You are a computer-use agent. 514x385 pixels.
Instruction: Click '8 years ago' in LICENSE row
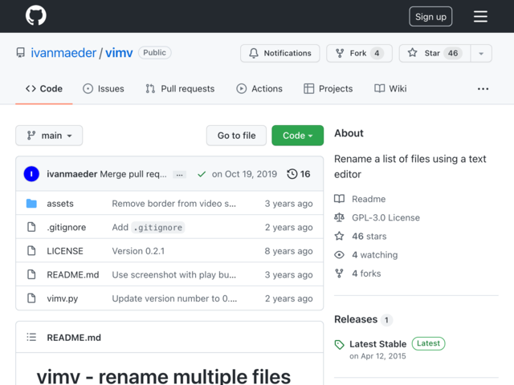pos(288,251)
